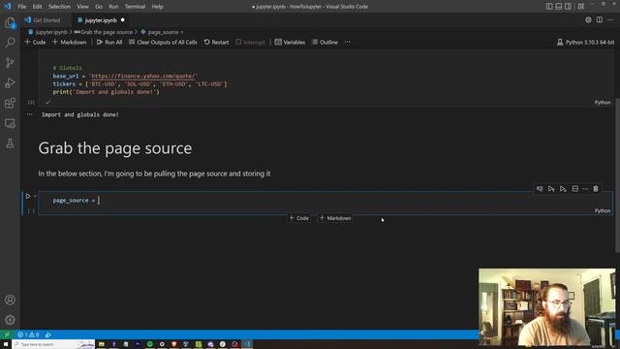This screenshot has height=349, width=620.
Task: Select the jupyter.ipynb tab
Action: pos(101,20)
